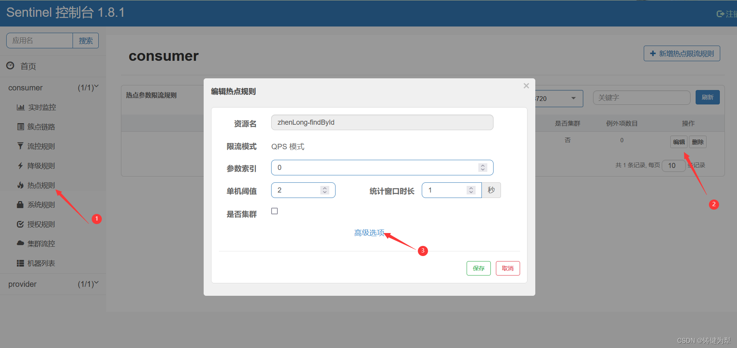Image resolution: width=737 pixels, height=348 pixels.
Task: Click the 统计窗口时长 stepper arrows
Action: coord(471,190)
